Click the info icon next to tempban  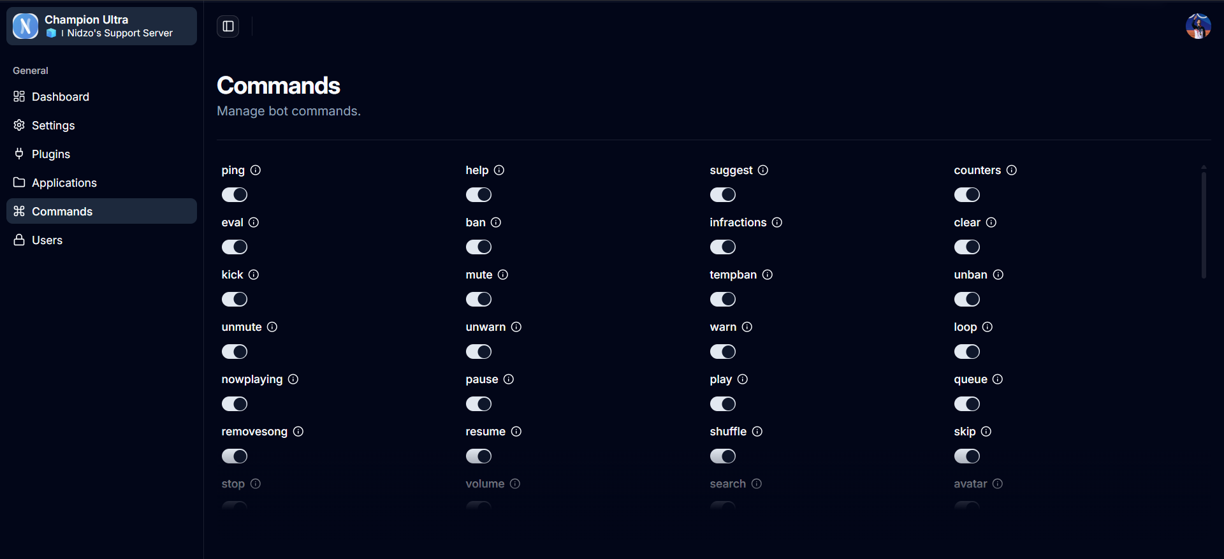click(x=768, y=275)
